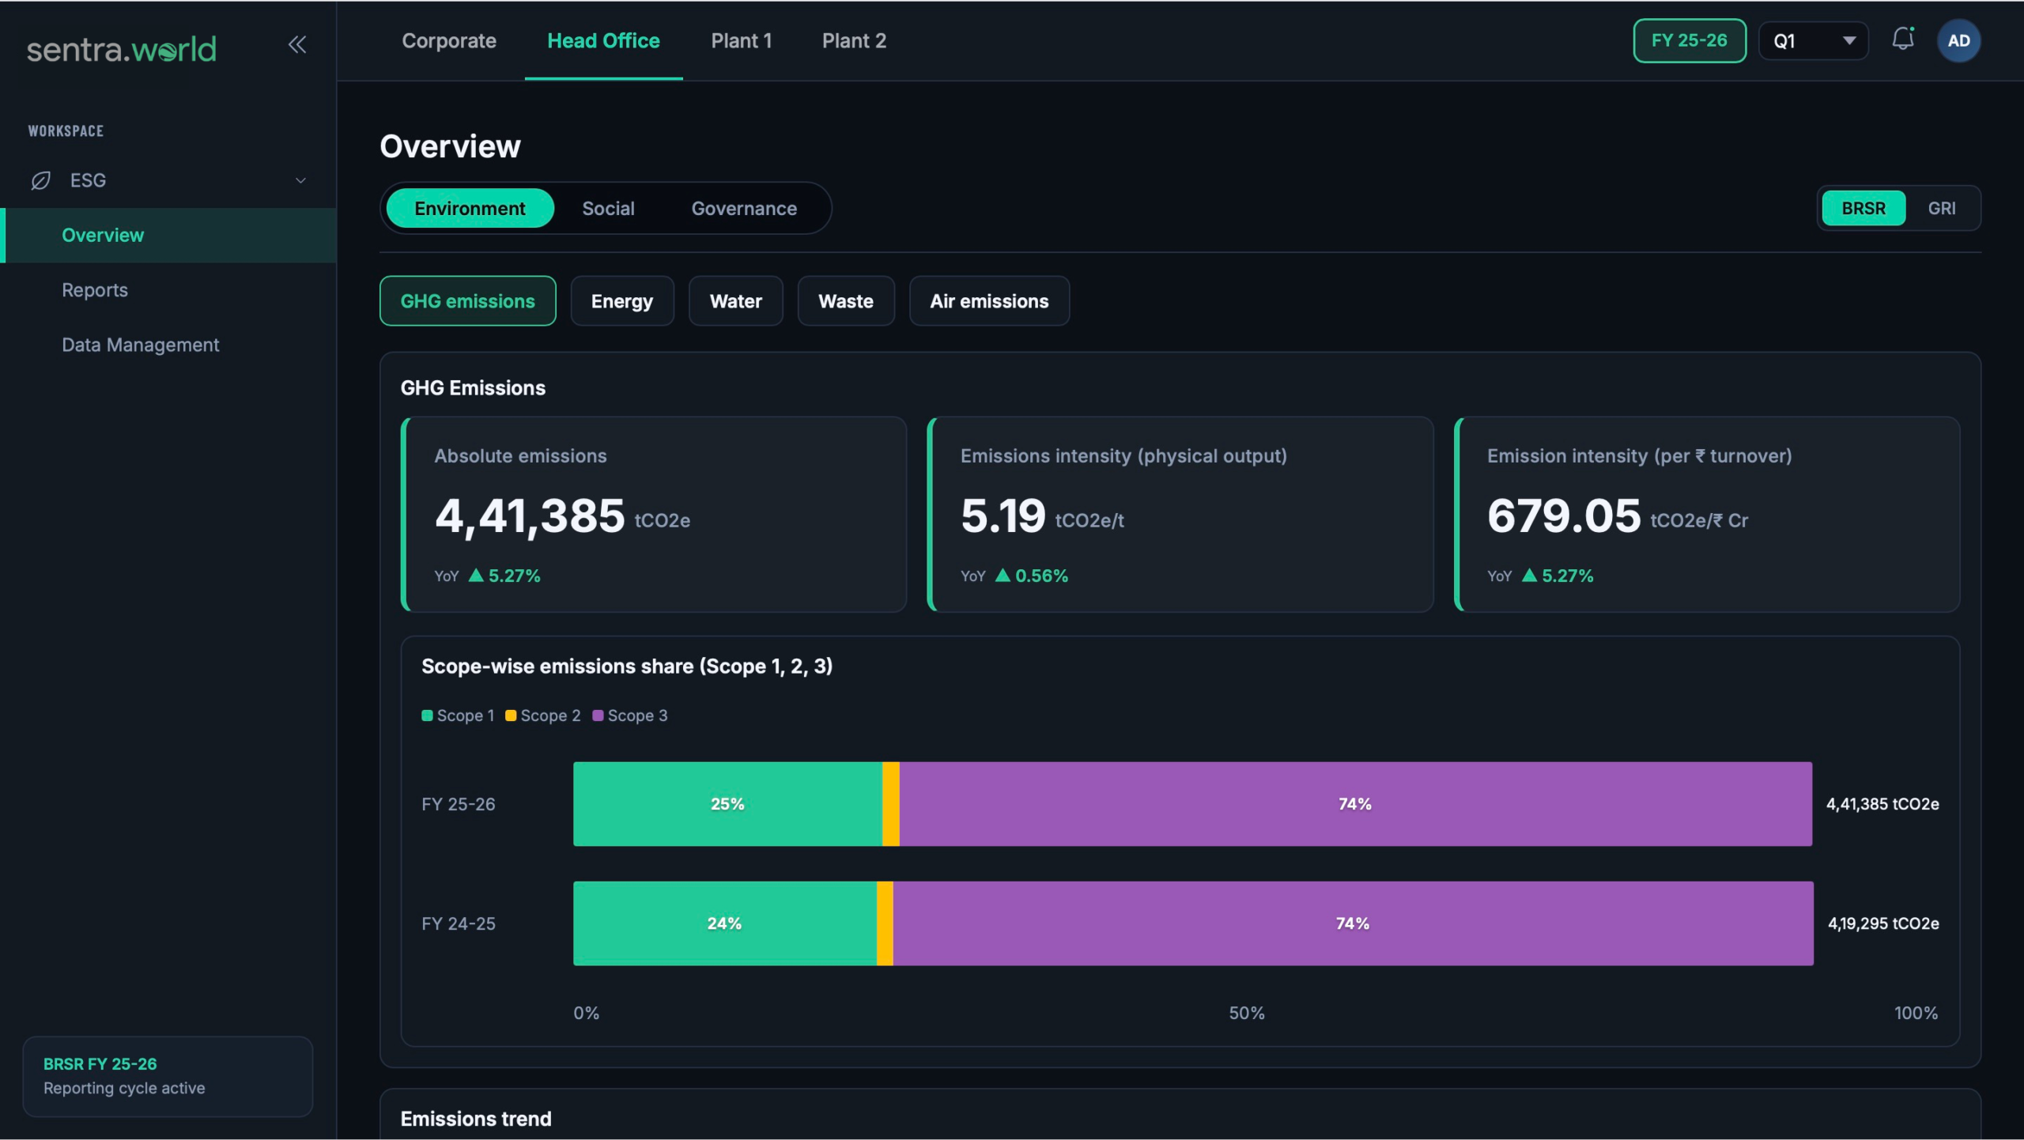Open the Q1 quarter dropdown
Screen dimensions: 2024x1140
pyautogui.click(x=1814, y=40)
